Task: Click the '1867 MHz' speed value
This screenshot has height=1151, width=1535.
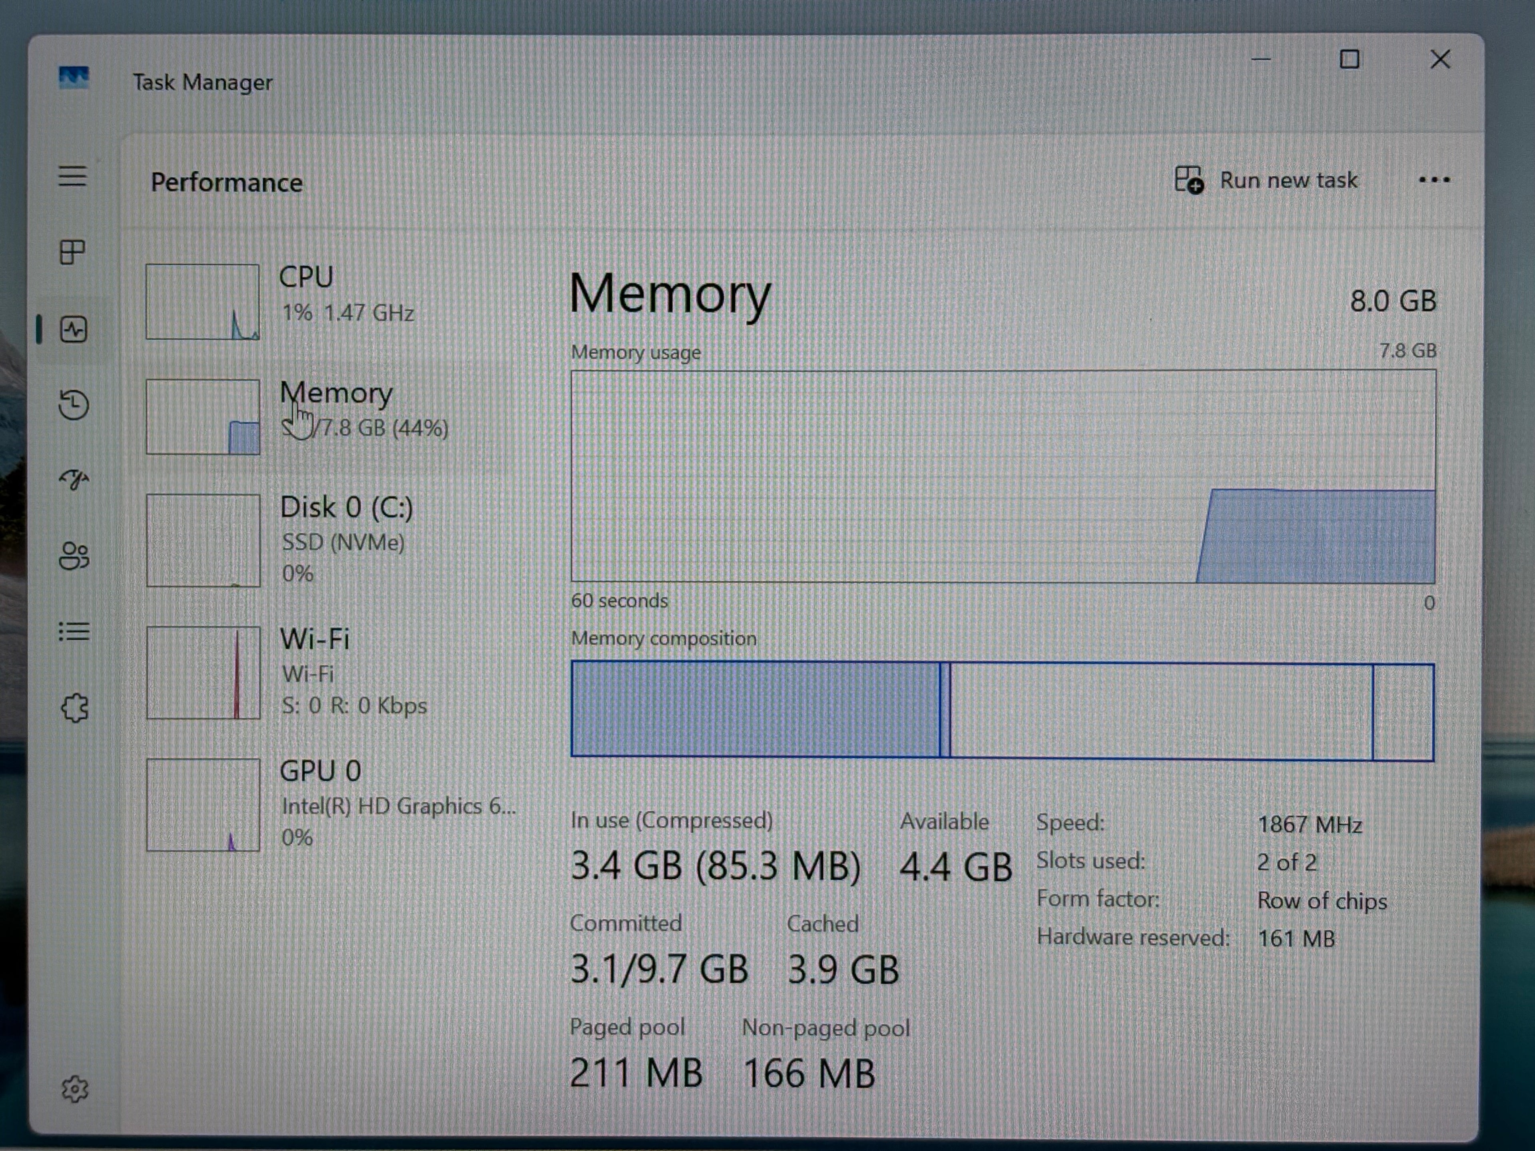Action: [1310, 824]
